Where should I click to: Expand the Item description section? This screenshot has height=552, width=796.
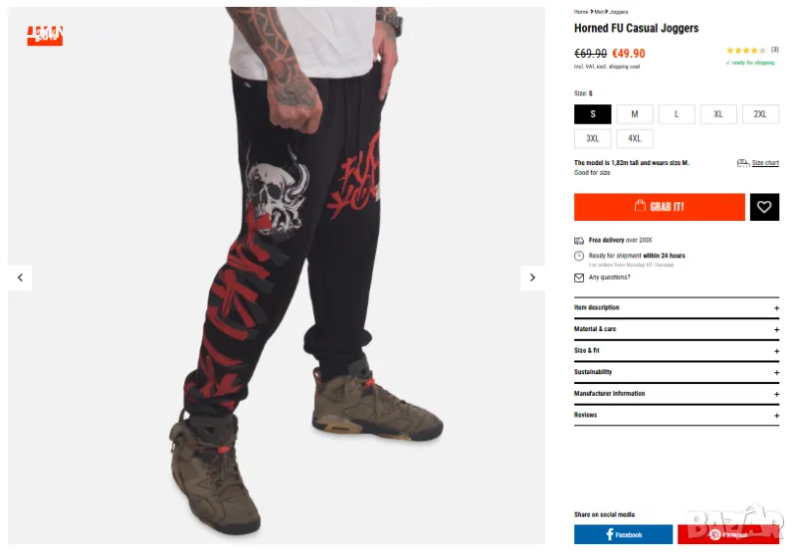[x=677, y=308]
